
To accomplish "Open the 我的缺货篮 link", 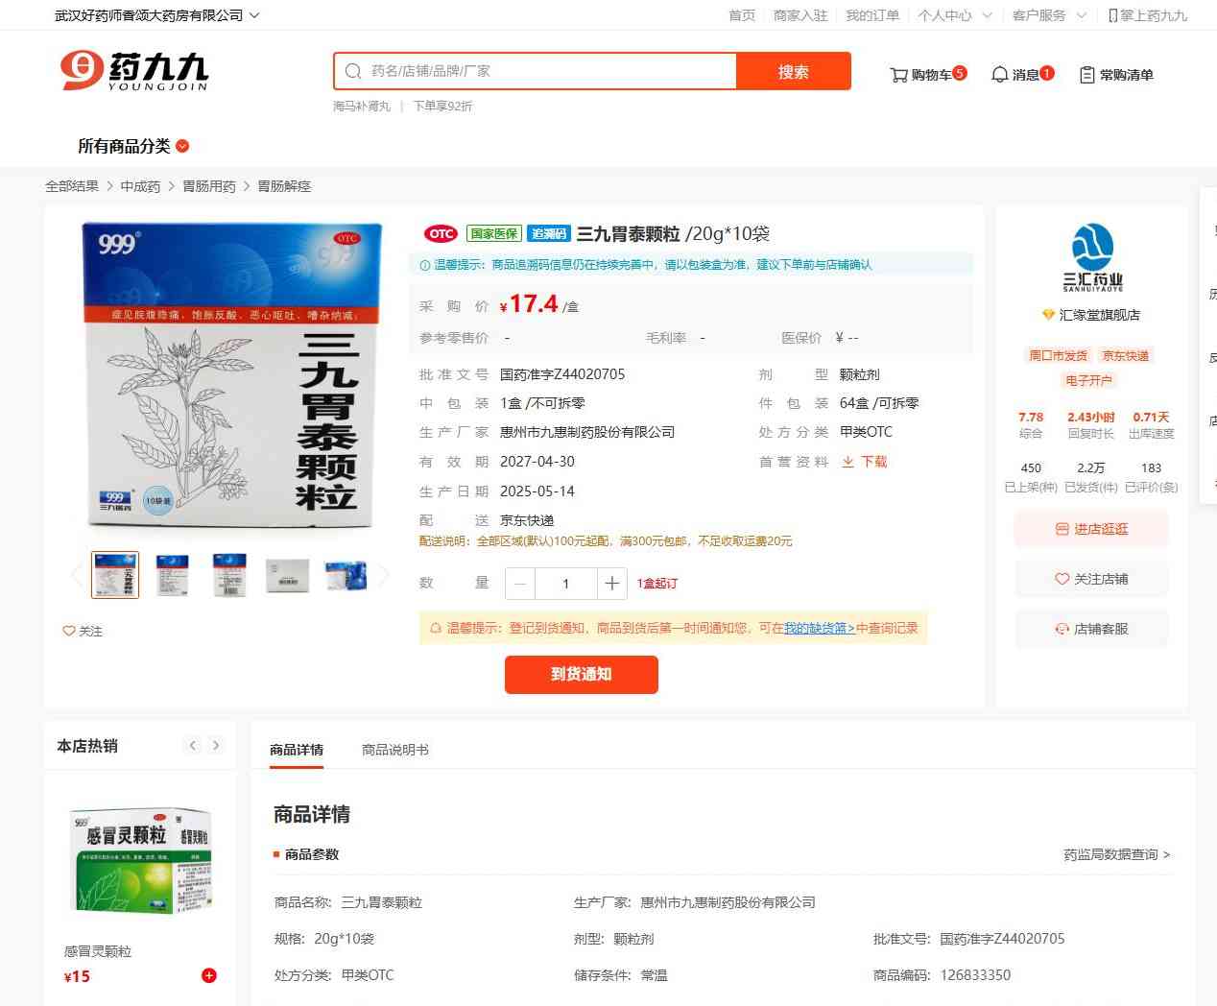I will (819, 628).
